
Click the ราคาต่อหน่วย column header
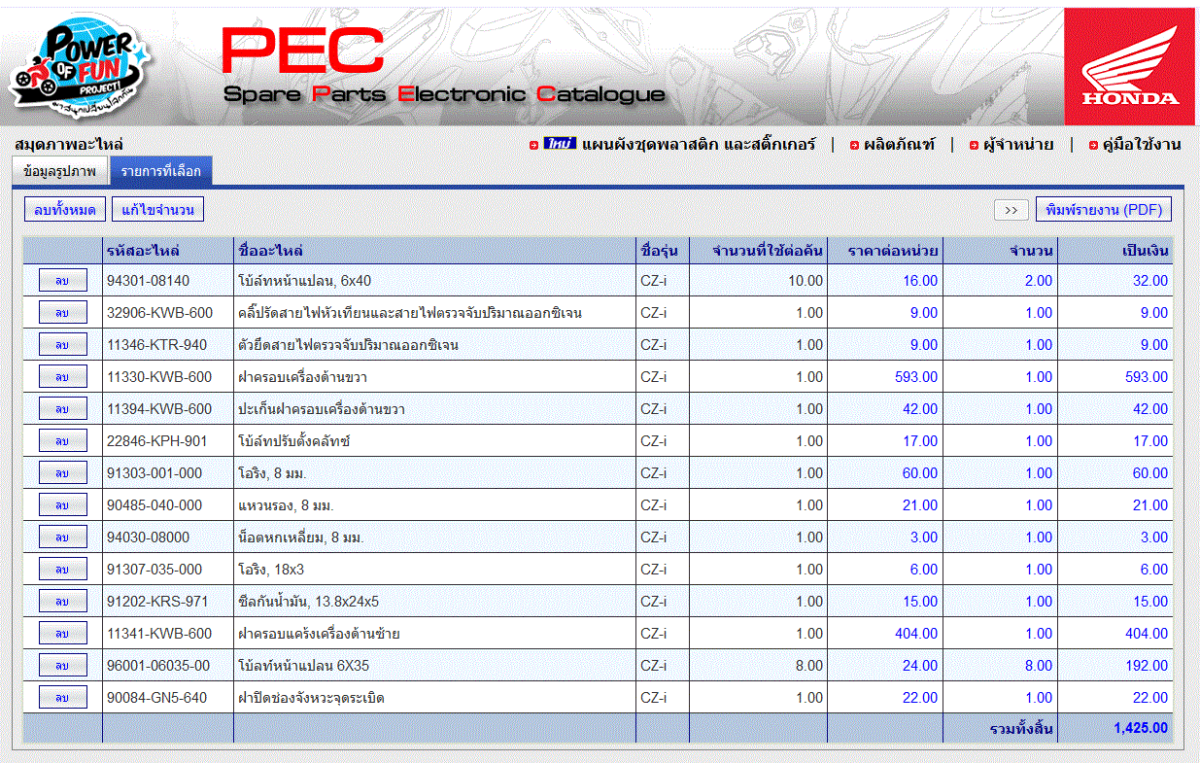[885, 251]
